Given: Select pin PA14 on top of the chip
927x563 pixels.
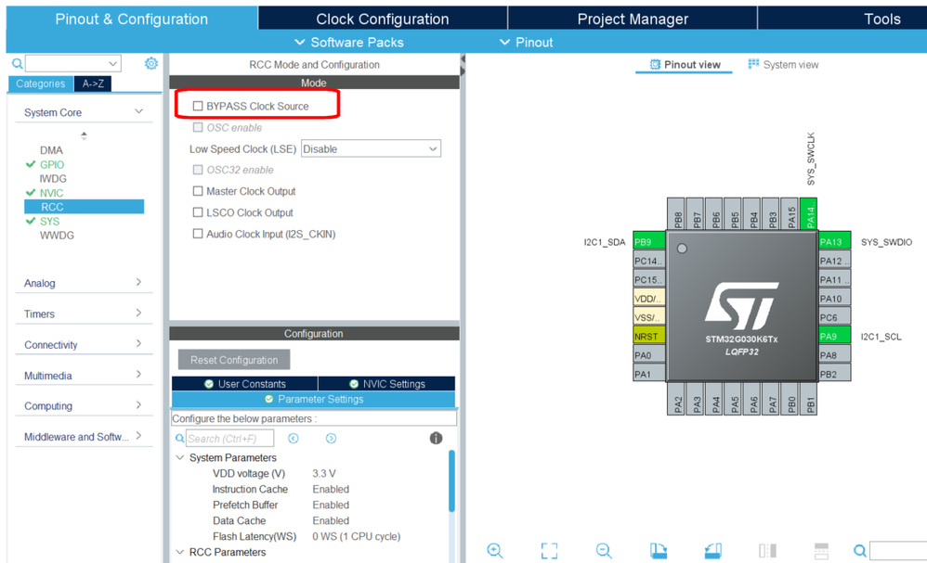Looking at the screenshot, I should (x=809, y=214).
